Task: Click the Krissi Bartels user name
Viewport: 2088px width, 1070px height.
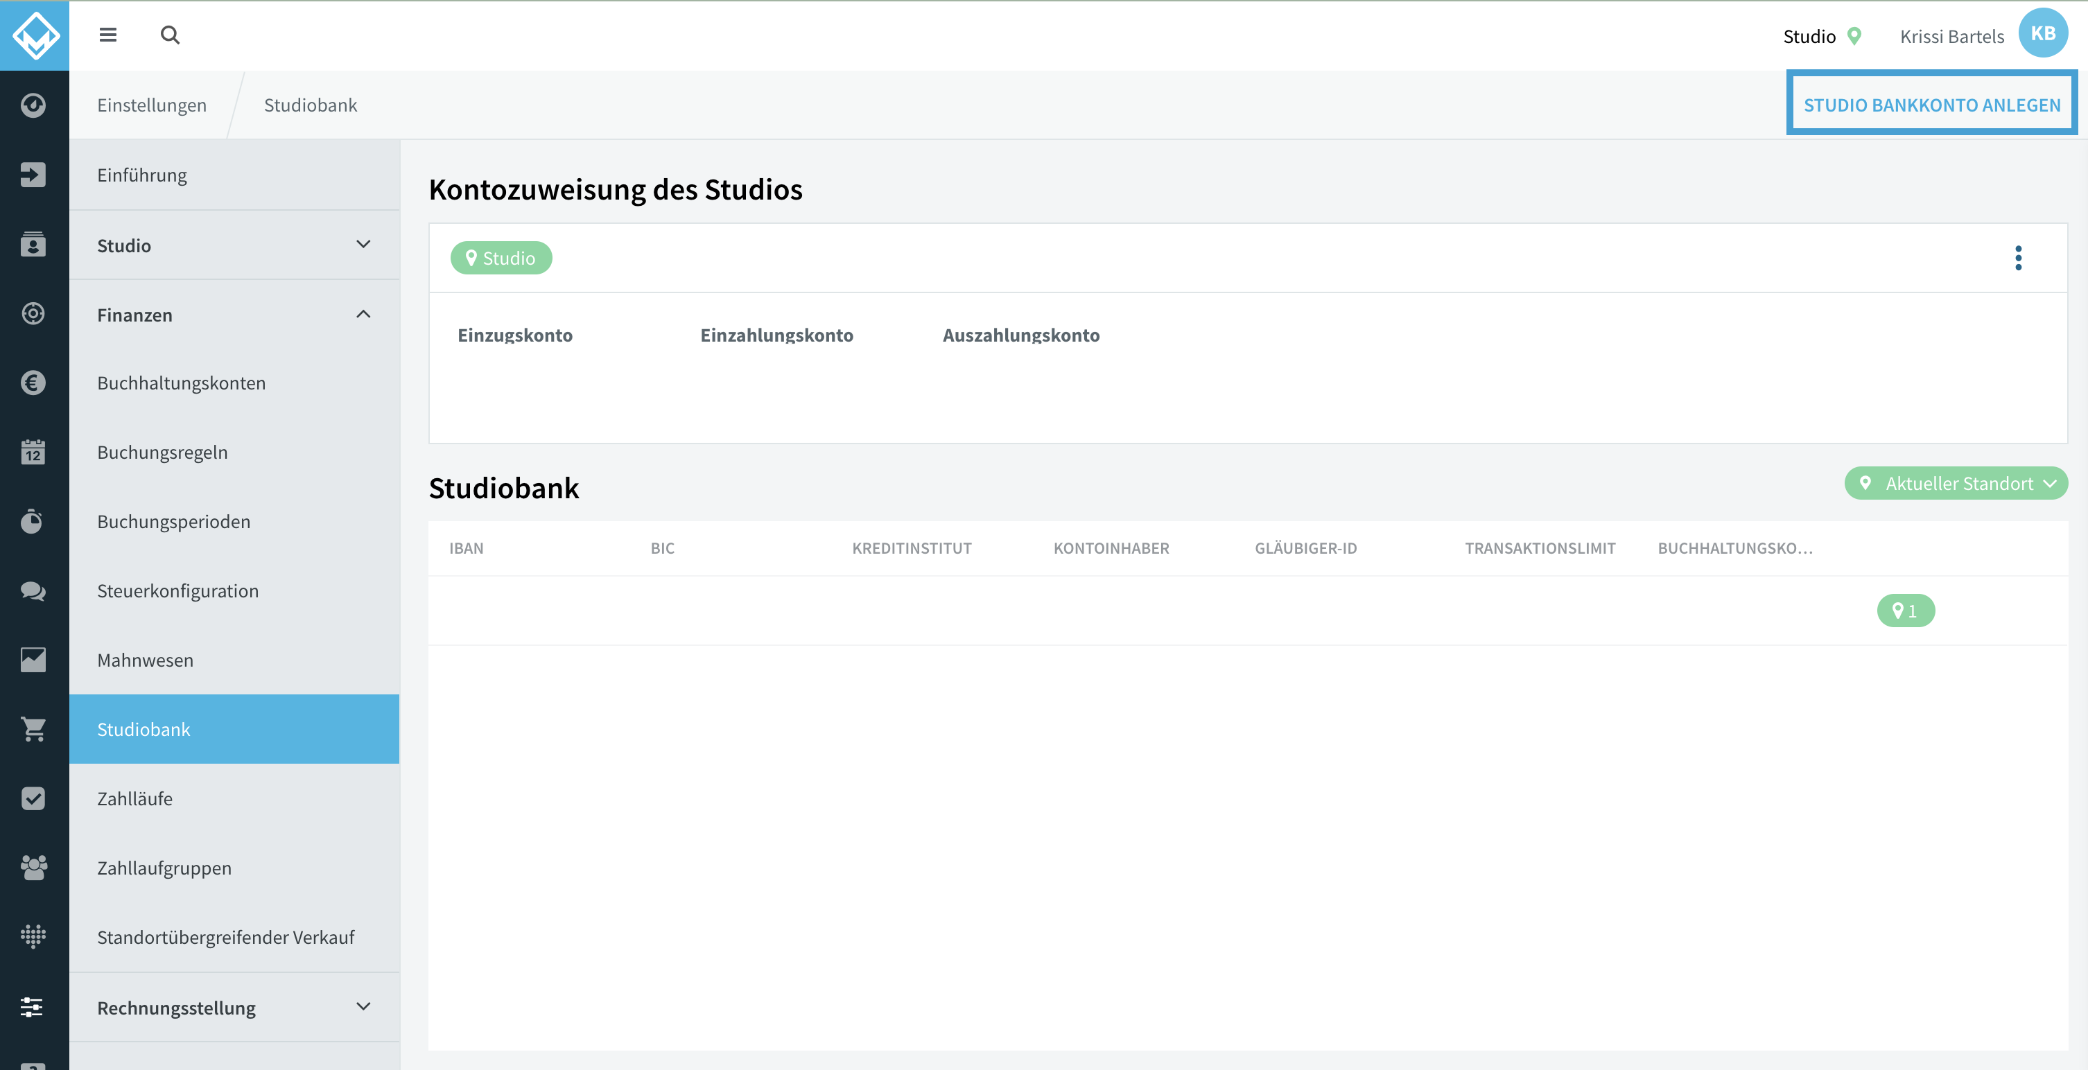Action: click(1952, 35)
